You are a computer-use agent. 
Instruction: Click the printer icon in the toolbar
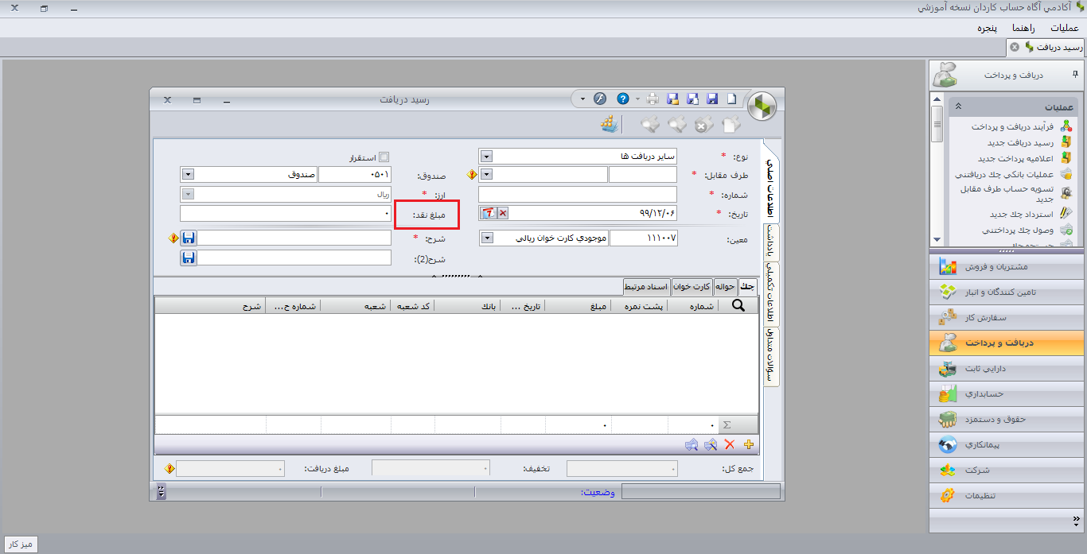653,99
